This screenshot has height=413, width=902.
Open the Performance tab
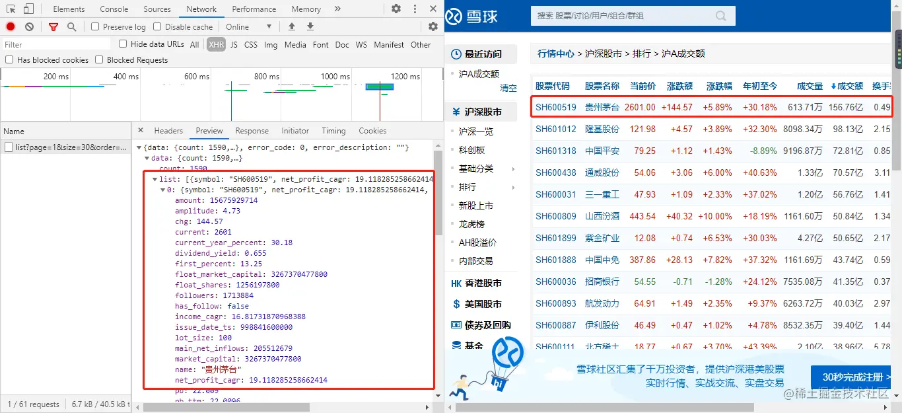click(x=254, y=9)
